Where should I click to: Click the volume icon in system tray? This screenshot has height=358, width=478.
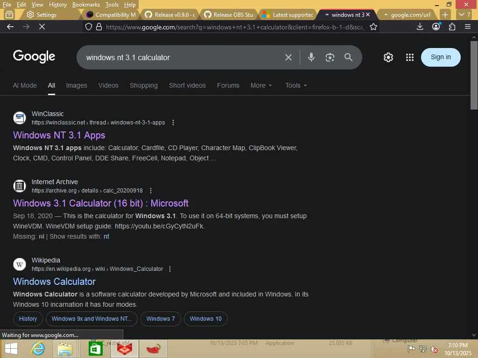click(x=434, y=349)
